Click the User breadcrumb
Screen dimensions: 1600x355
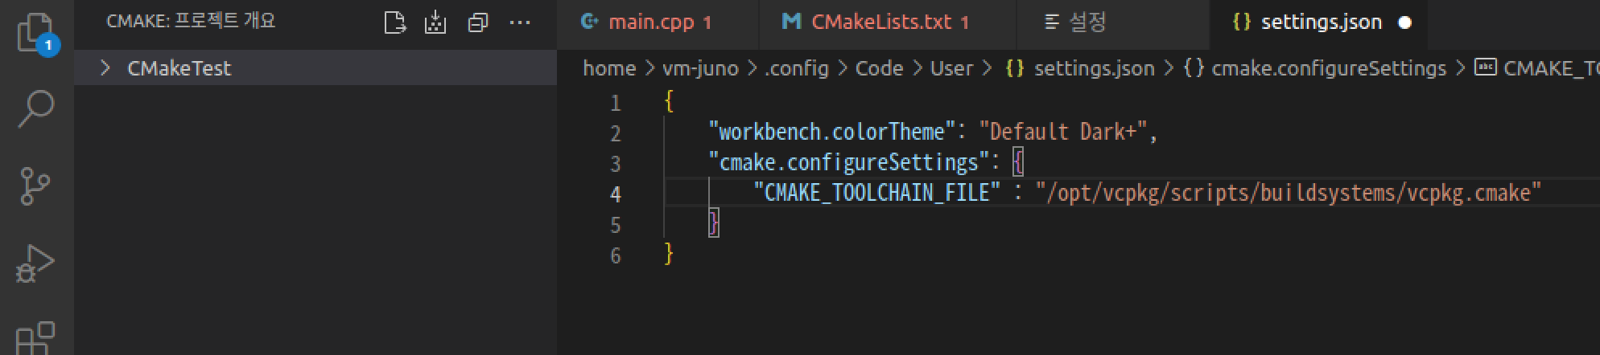click(952, 68)
